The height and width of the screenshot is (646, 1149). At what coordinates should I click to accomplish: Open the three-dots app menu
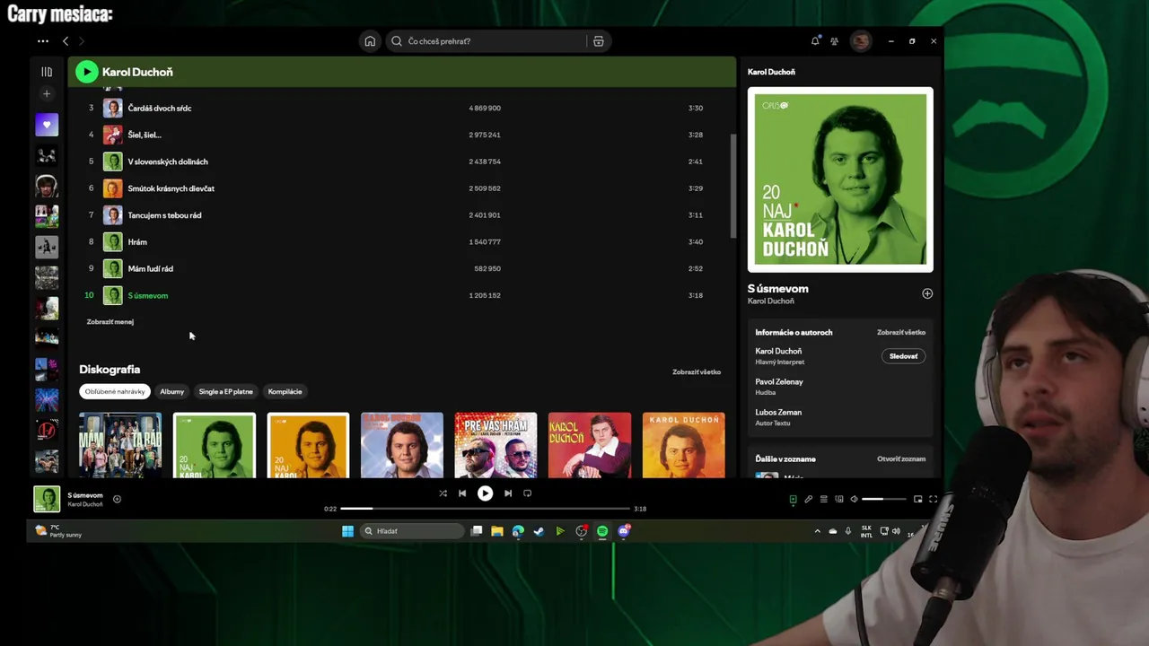43,41
